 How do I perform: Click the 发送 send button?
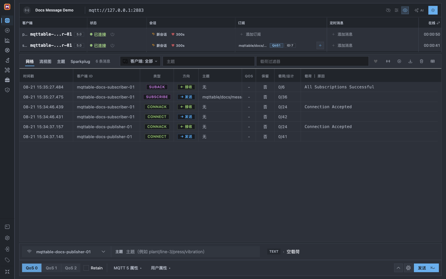(426, 268)
